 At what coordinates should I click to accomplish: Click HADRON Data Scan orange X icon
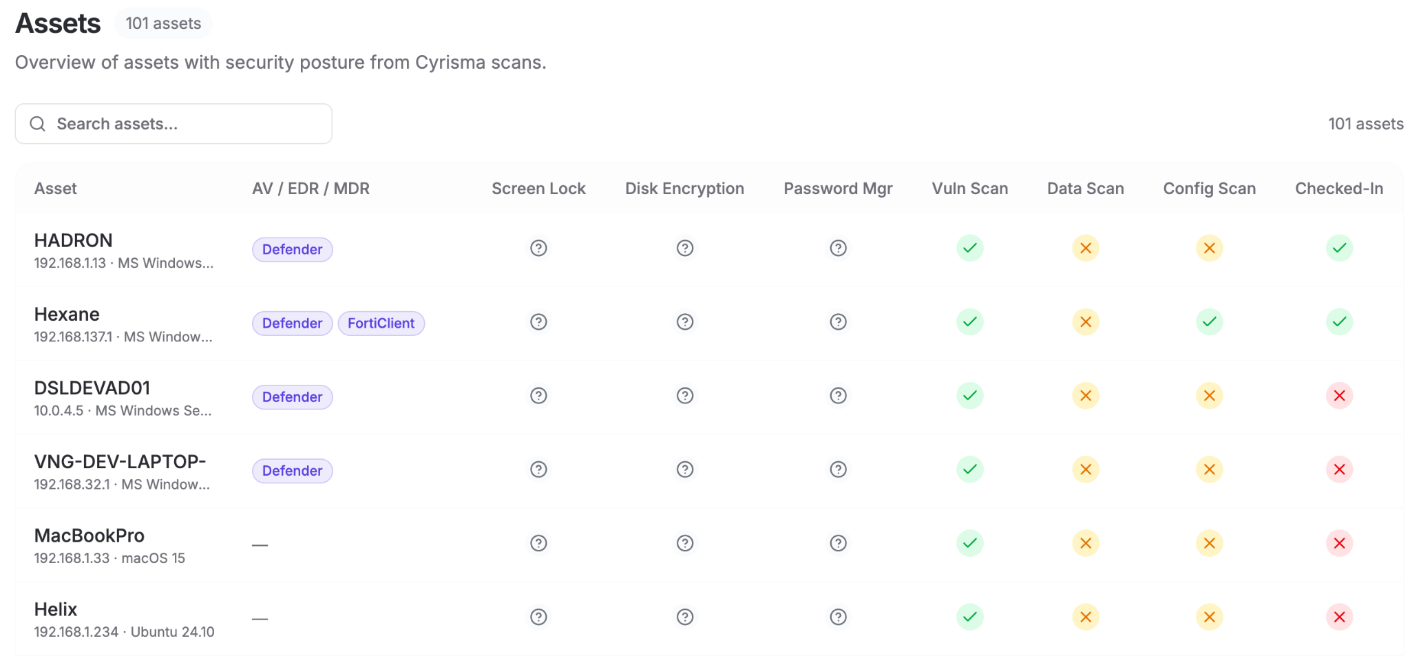pyautogui.click(x=1086, y=248)
